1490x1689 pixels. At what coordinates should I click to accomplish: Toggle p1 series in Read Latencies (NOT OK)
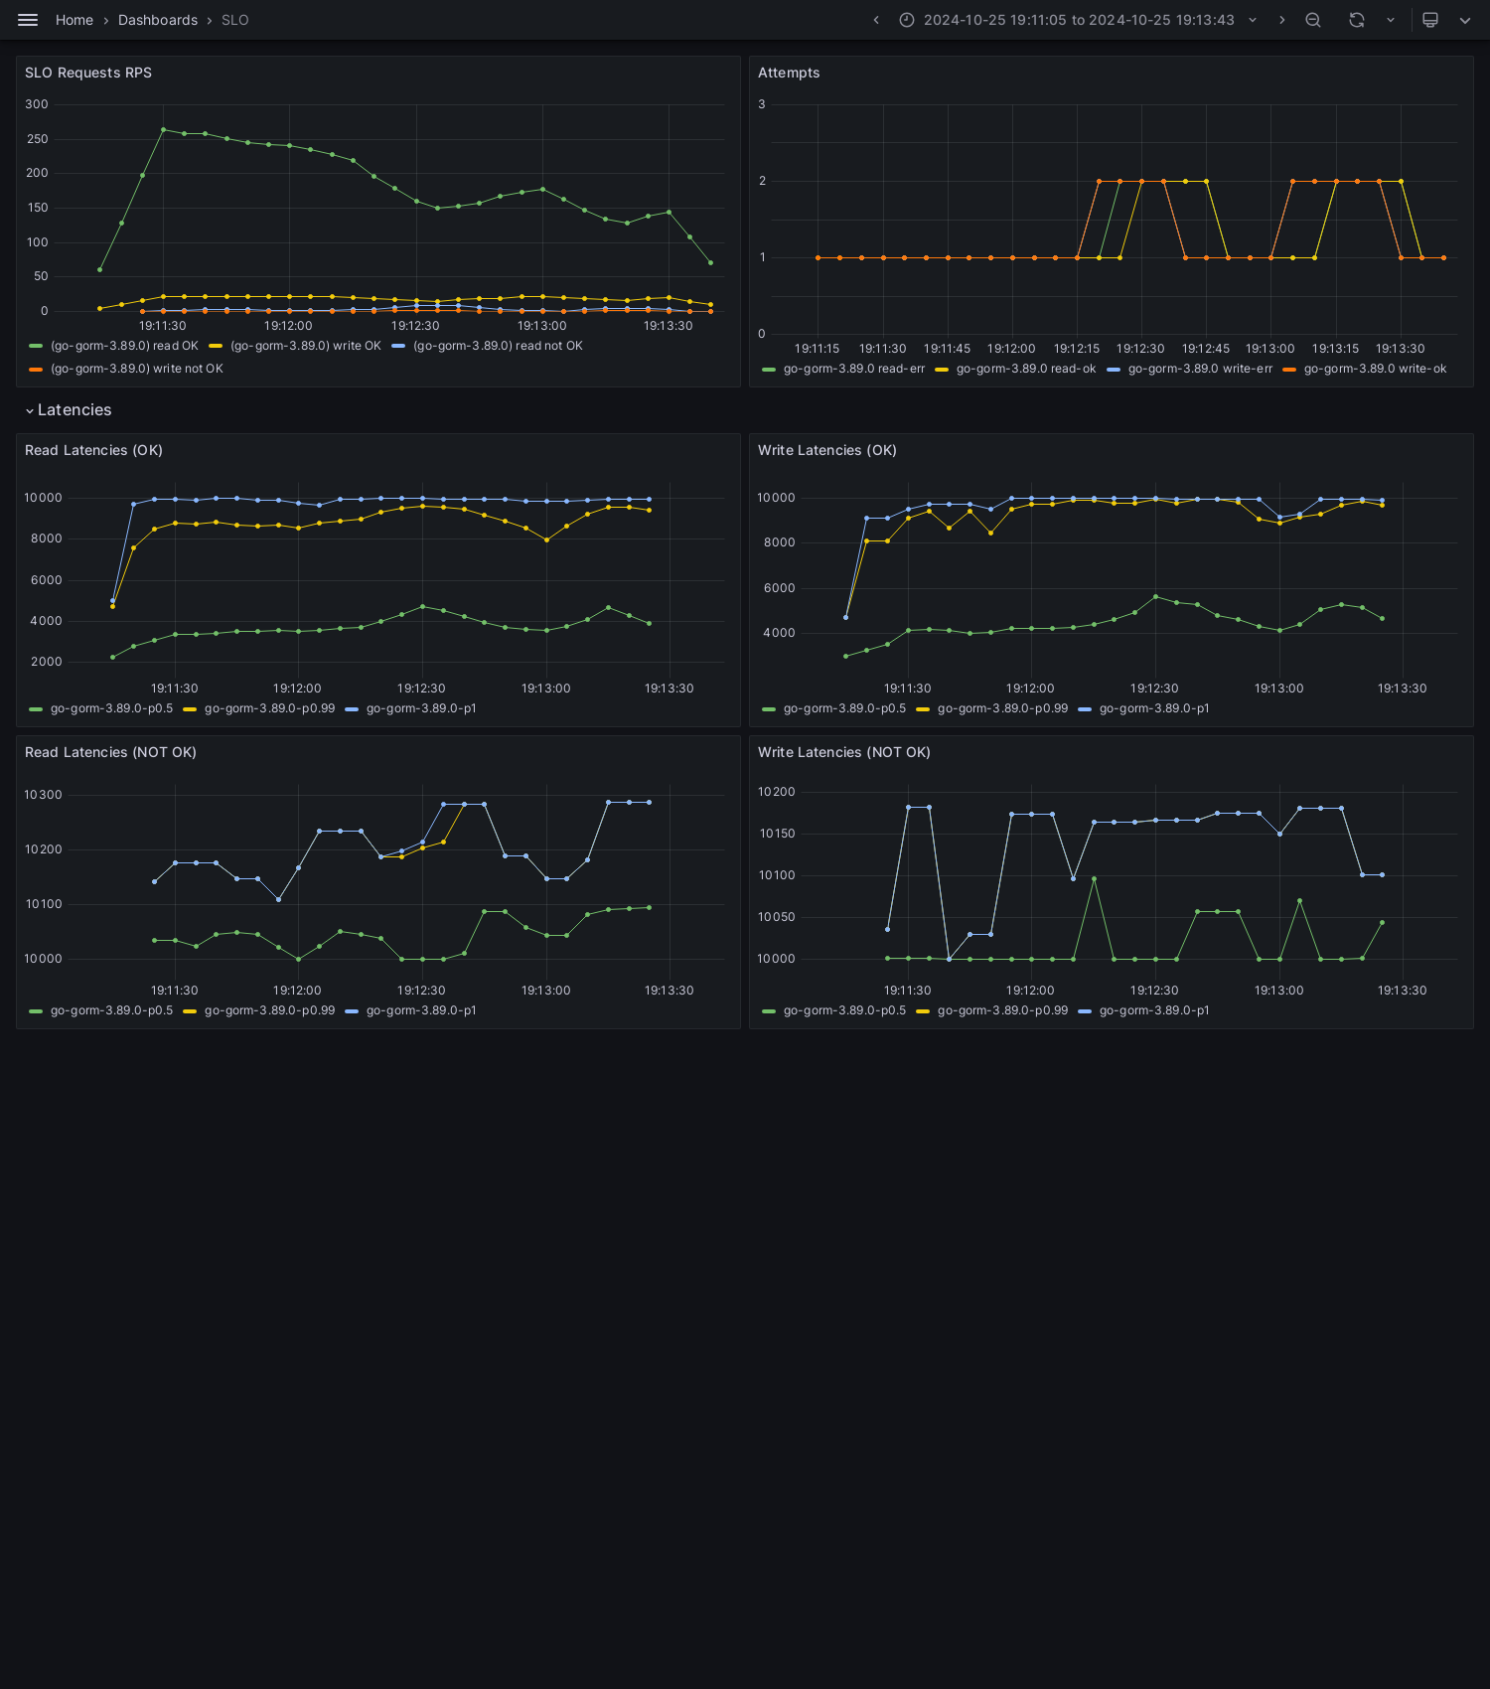tap(421, 1010)
